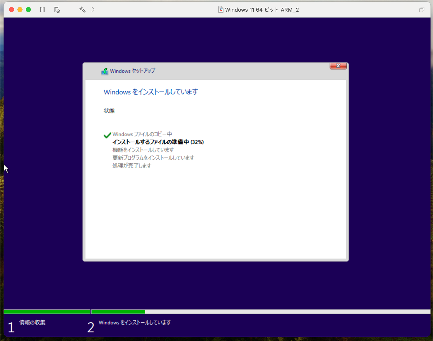Click the Windows 11 64 ビット ARM_2 title
433x341 pixels.
pyautogui.click(x=262, y=10)
